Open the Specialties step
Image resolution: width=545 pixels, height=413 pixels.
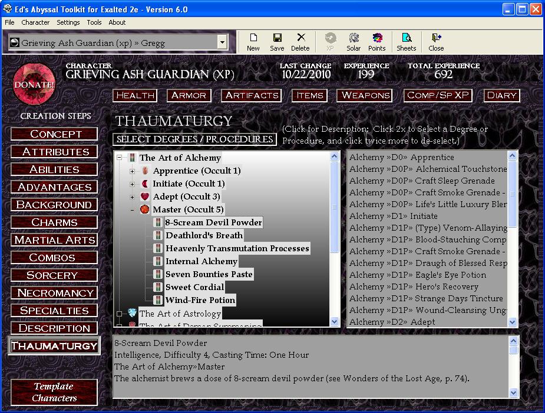tap(54, 311)
